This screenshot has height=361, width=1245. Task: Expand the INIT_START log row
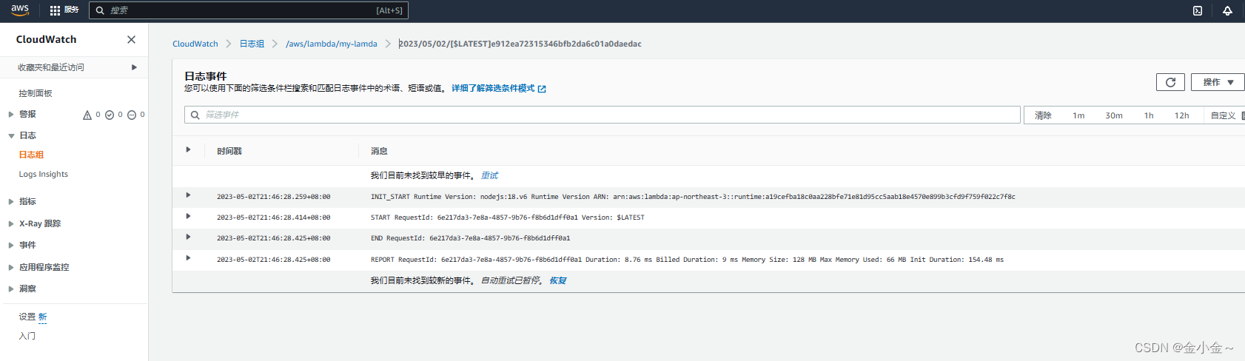tap(188, 195)
